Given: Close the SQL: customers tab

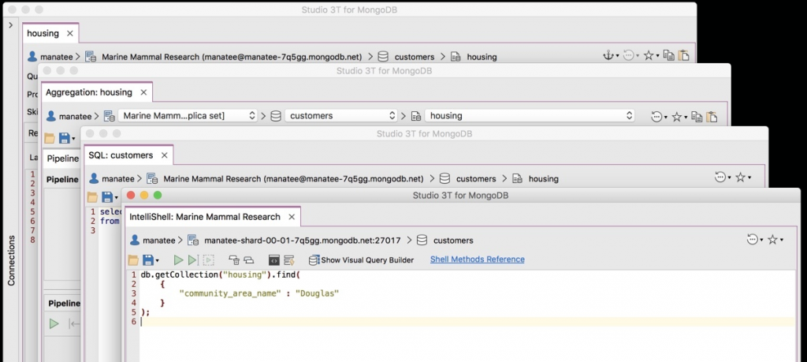Looking at the screenshot, I should tap(164, 155).
